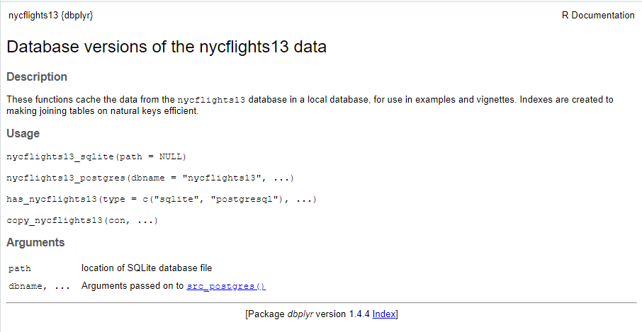The width and height of the screenshot is (642, 332).
Task: Click the copy_nycflights13(con, ...) code line
Action: tap(82, 220)
